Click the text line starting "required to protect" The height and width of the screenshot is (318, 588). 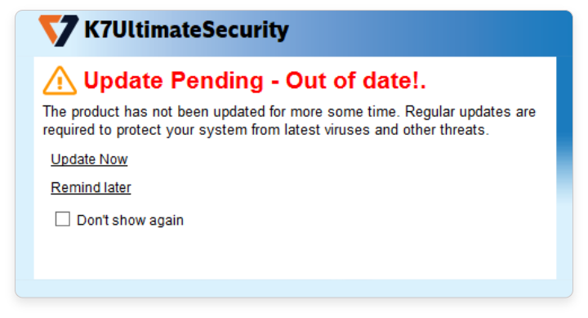click(266, 130)
